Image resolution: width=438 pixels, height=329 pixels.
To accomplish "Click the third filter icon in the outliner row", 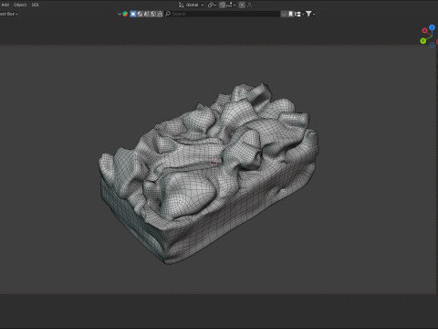I will point(147,14).
